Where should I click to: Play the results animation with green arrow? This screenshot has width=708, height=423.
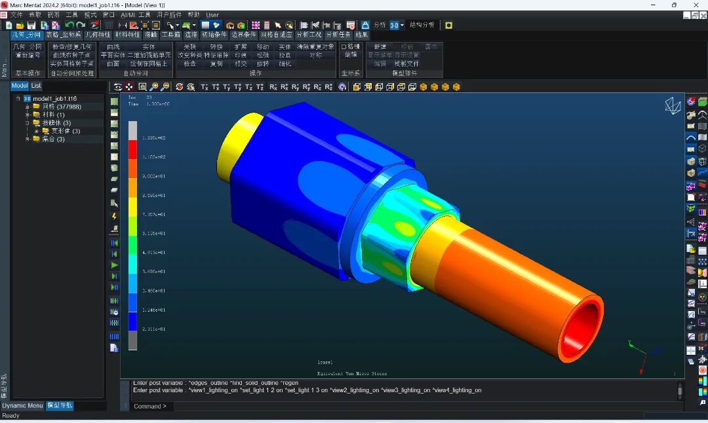[114, 265]
